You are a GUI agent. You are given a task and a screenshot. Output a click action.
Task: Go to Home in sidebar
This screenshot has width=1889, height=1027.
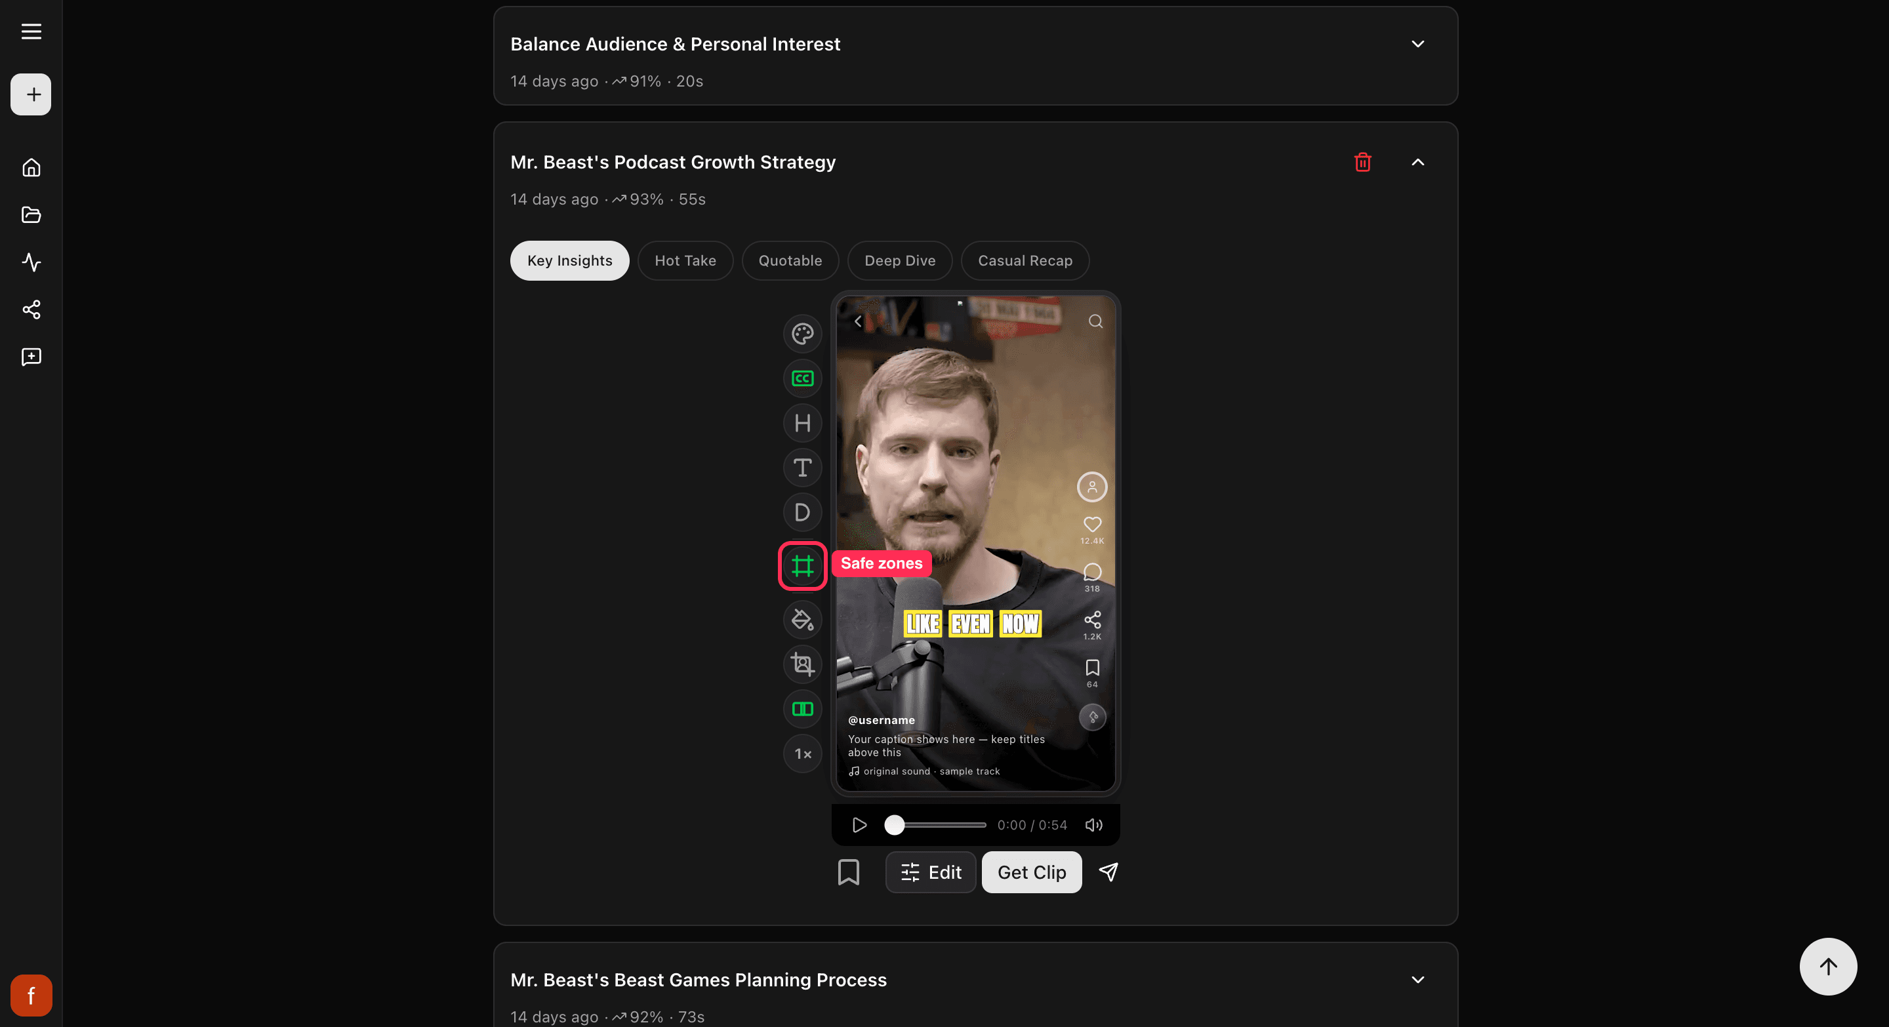point(31,168)
